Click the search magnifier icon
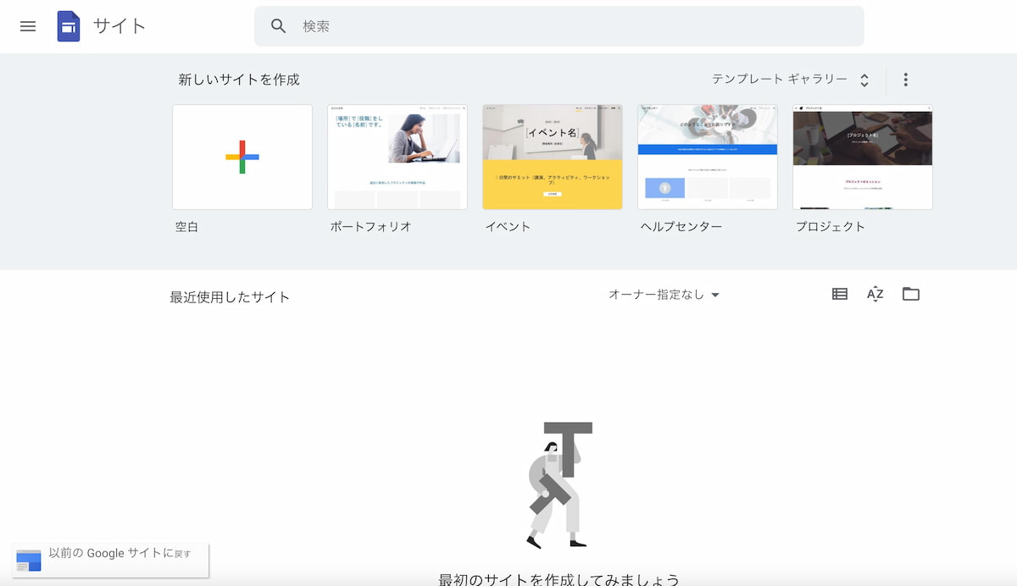This screenshot has height=586, width=1017. [279, 26]
